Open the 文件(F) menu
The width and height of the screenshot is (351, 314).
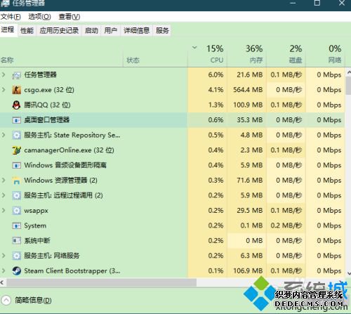point(11,17)
